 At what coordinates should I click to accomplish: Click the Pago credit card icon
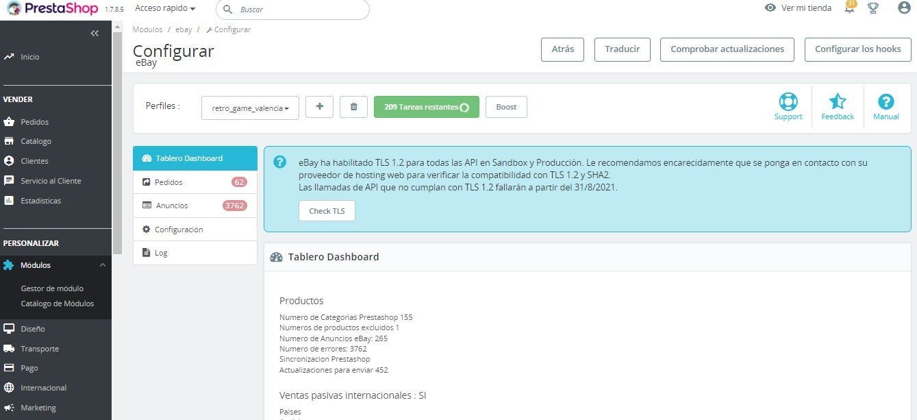tap(9, 368)
